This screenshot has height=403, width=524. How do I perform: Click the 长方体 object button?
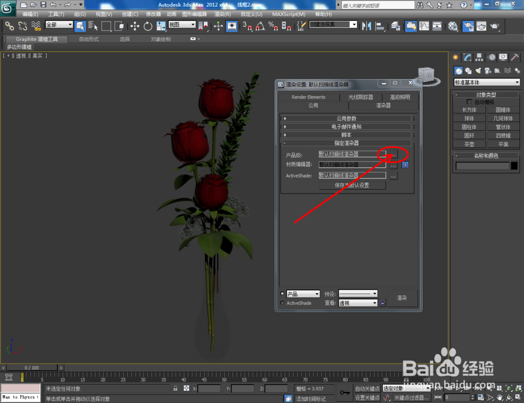point(469,110)
